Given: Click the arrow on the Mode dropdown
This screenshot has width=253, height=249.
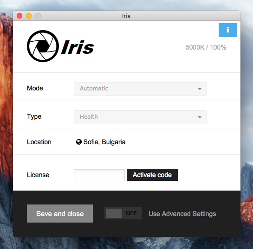Looking at the screenshot, I should (200, 89).
